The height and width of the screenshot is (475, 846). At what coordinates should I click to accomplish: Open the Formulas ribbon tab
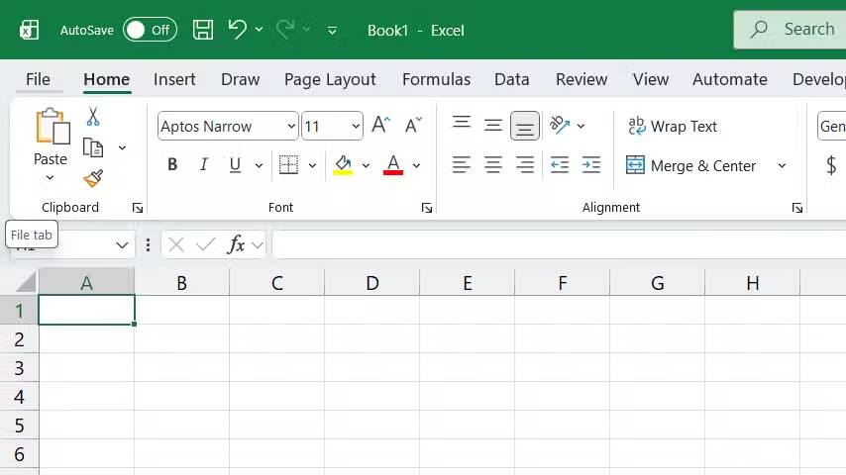pos(436,79)
